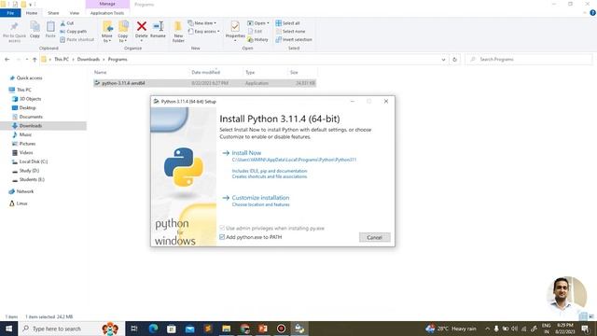Click Invert selection in ribbon
Viewport: 597px width, 336px height.
click(294, 39)
